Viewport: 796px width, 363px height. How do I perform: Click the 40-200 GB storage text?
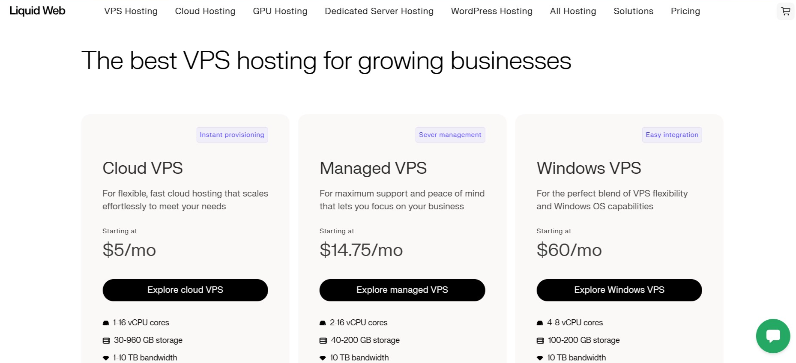365,340
